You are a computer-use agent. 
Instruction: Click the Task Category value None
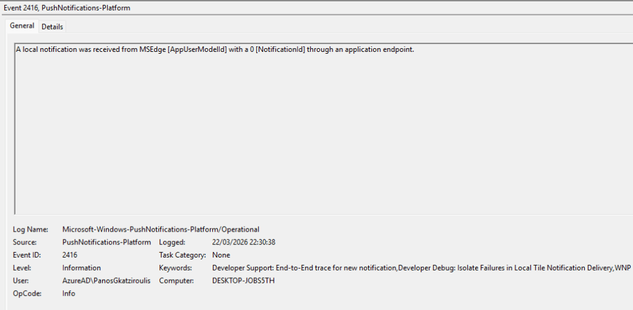pos(221,255)
